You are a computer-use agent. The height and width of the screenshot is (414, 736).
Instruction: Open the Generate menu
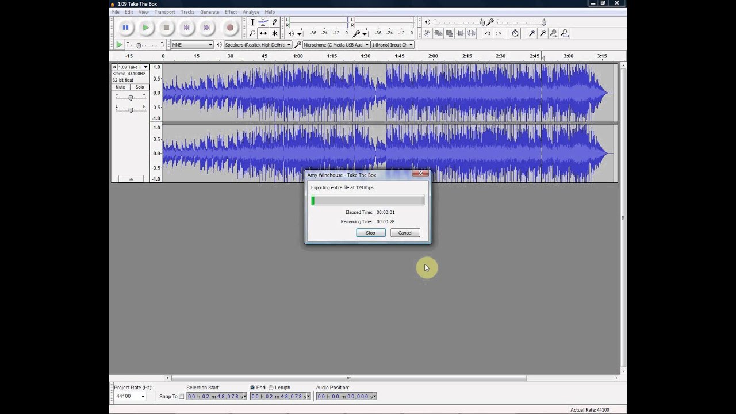click(209, 12)
